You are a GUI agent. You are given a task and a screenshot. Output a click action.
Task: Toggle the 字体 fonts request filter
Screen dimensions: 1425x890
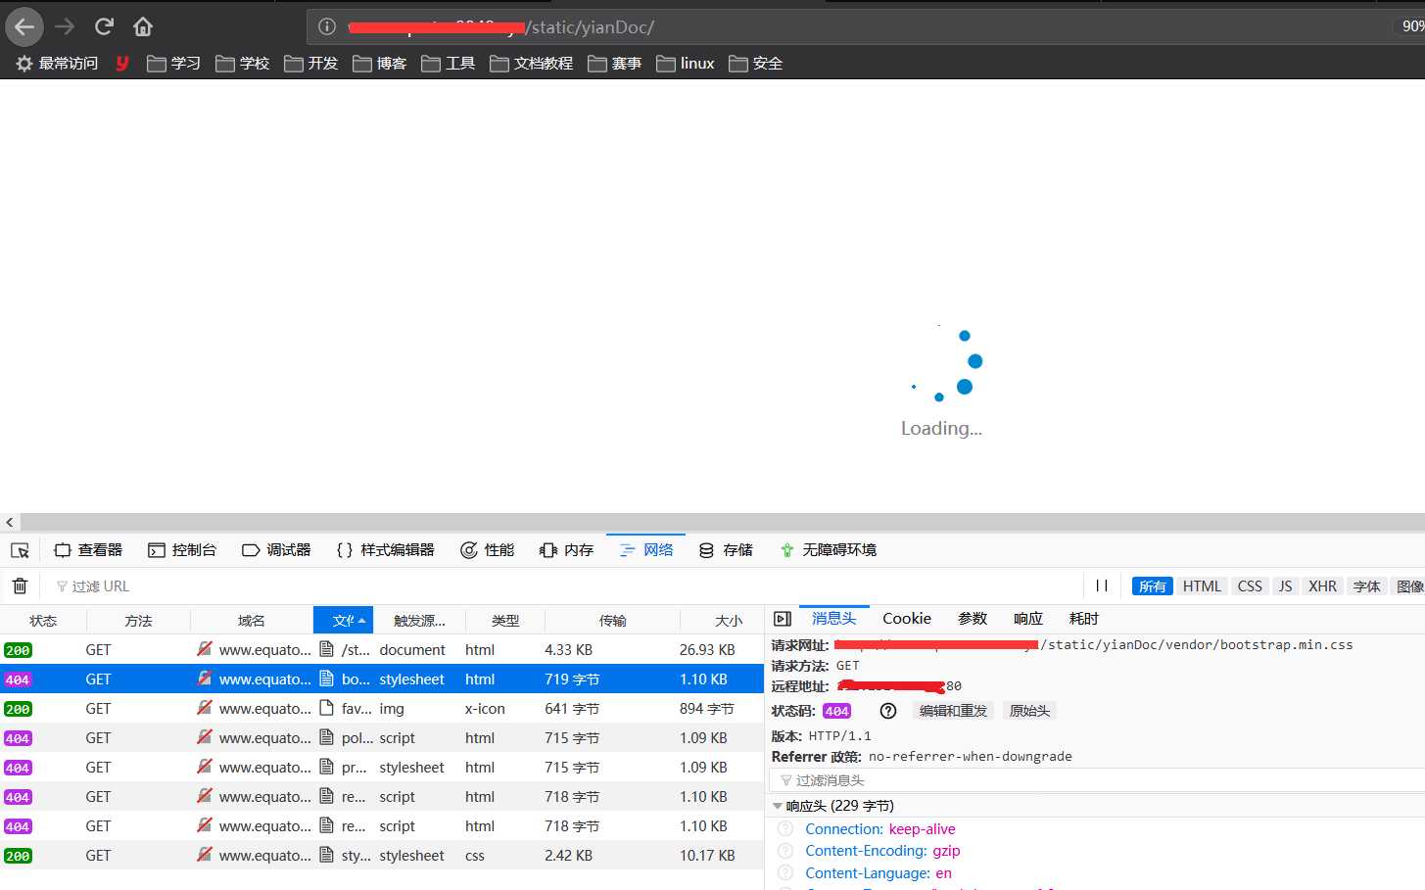(x=1366, y=586)
